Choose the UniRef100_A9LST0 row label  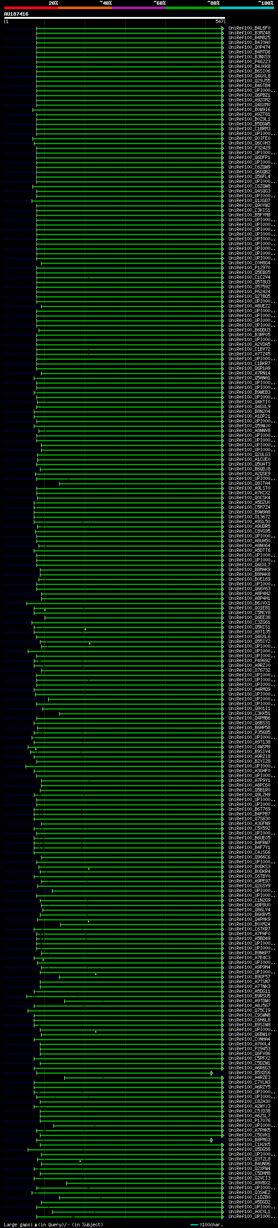(x=249, y=488)
